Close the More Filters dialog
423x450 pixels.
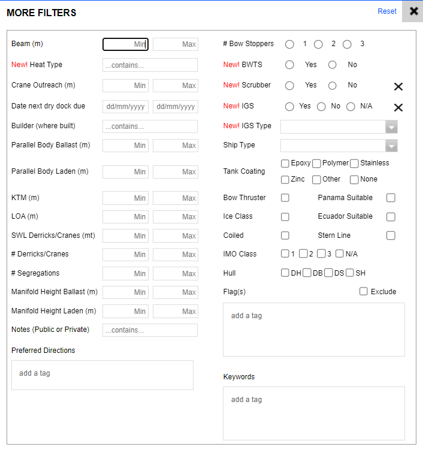click(413, 11)
